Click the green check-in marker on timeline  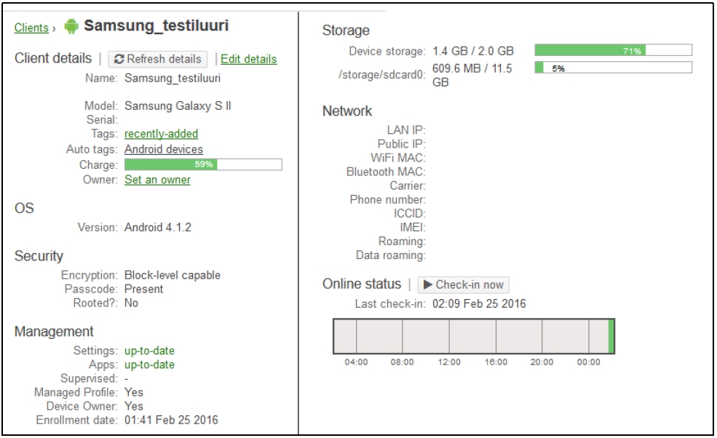tap(611, 335)
